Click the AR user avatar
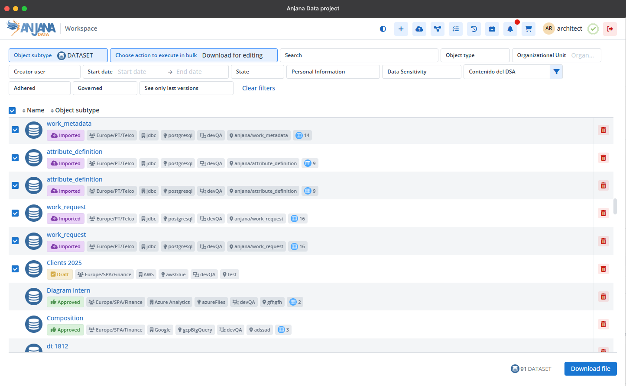Image resolution: width=626 pixels, height=386 pixels. [549, 29]
